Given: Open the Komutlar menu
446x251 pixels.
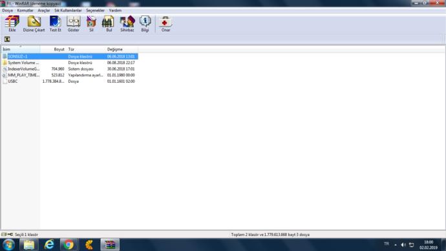Looking at the screenshot, I should click(x=25, y=10).
